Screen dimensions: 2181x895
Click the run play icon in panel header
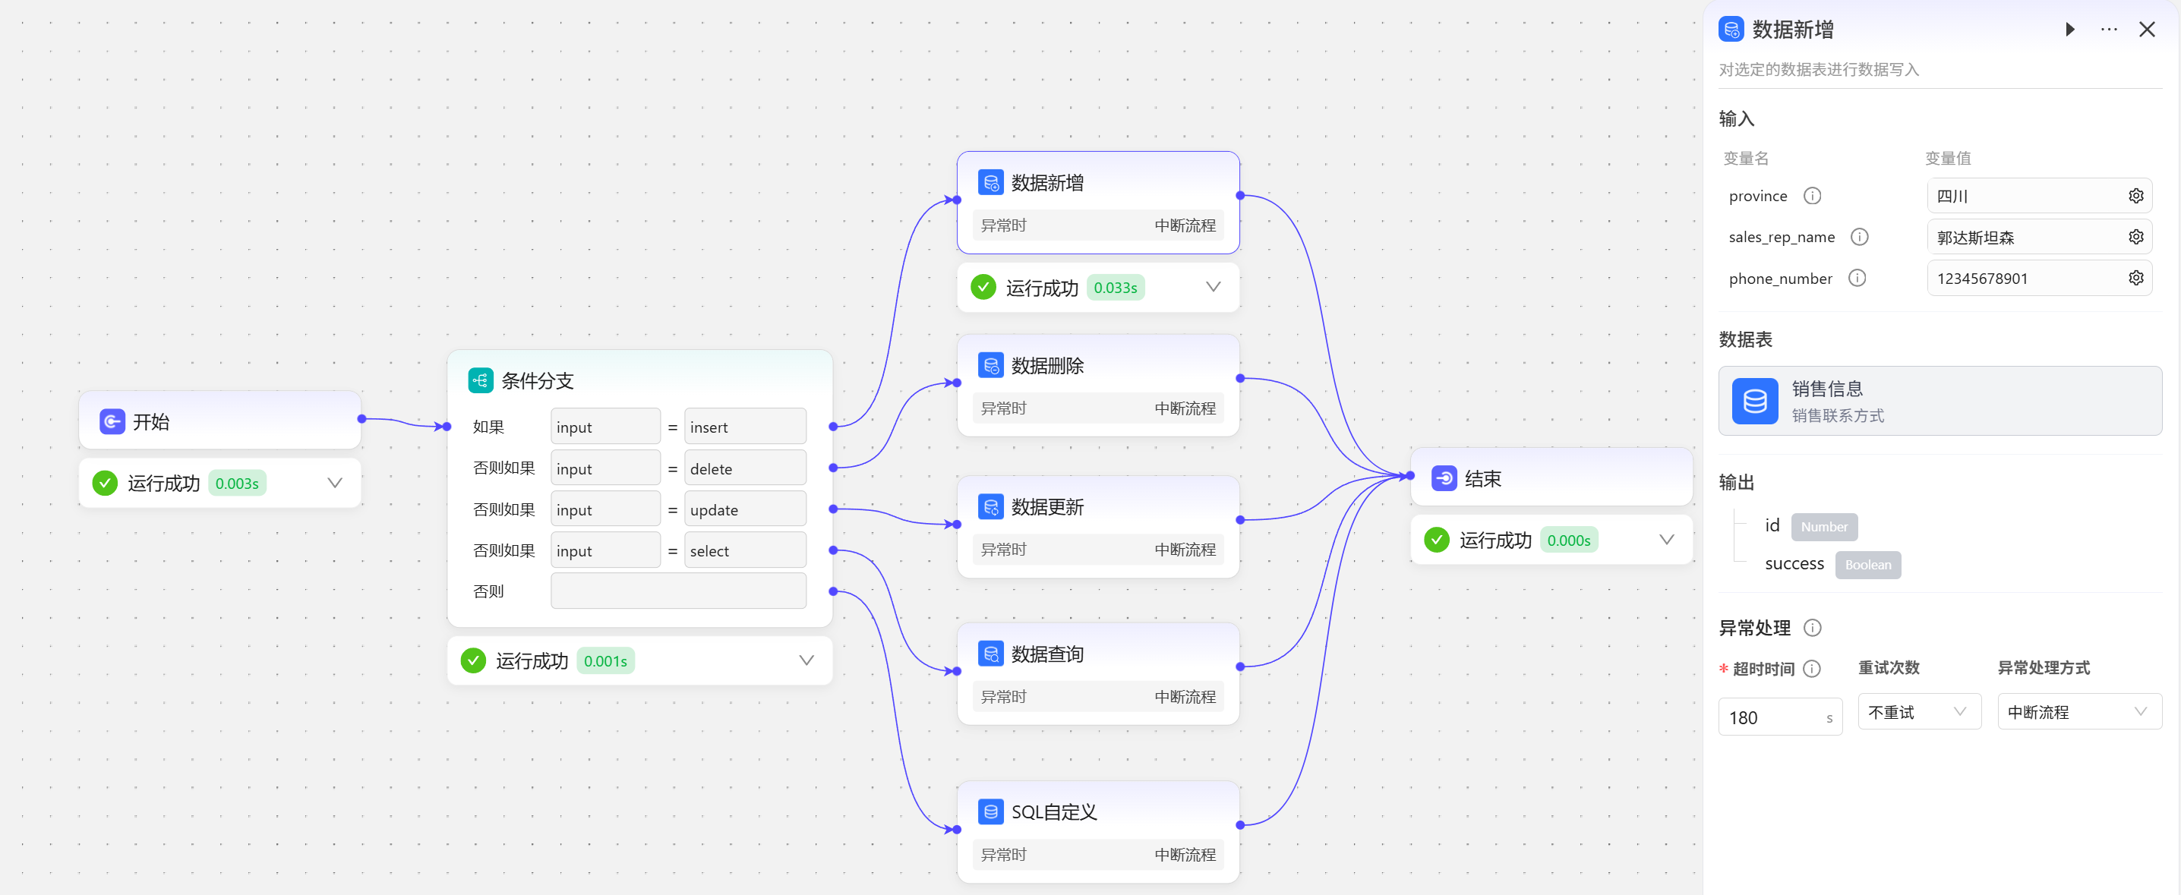2069,30
